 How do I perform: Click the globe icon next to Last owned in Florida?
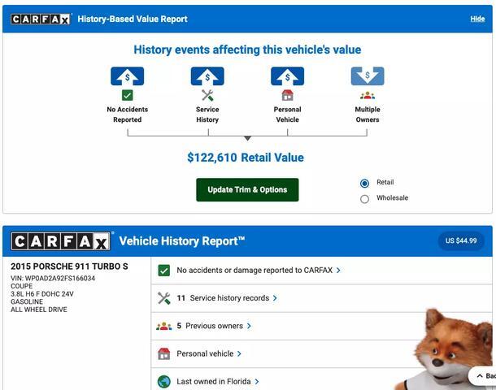click(x=164, y=381)
